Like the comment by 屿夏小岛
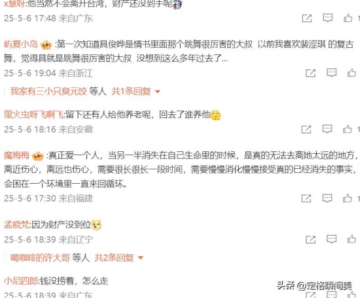The width and height of the screenshot is (360, 298). click(x=352, y=73)
